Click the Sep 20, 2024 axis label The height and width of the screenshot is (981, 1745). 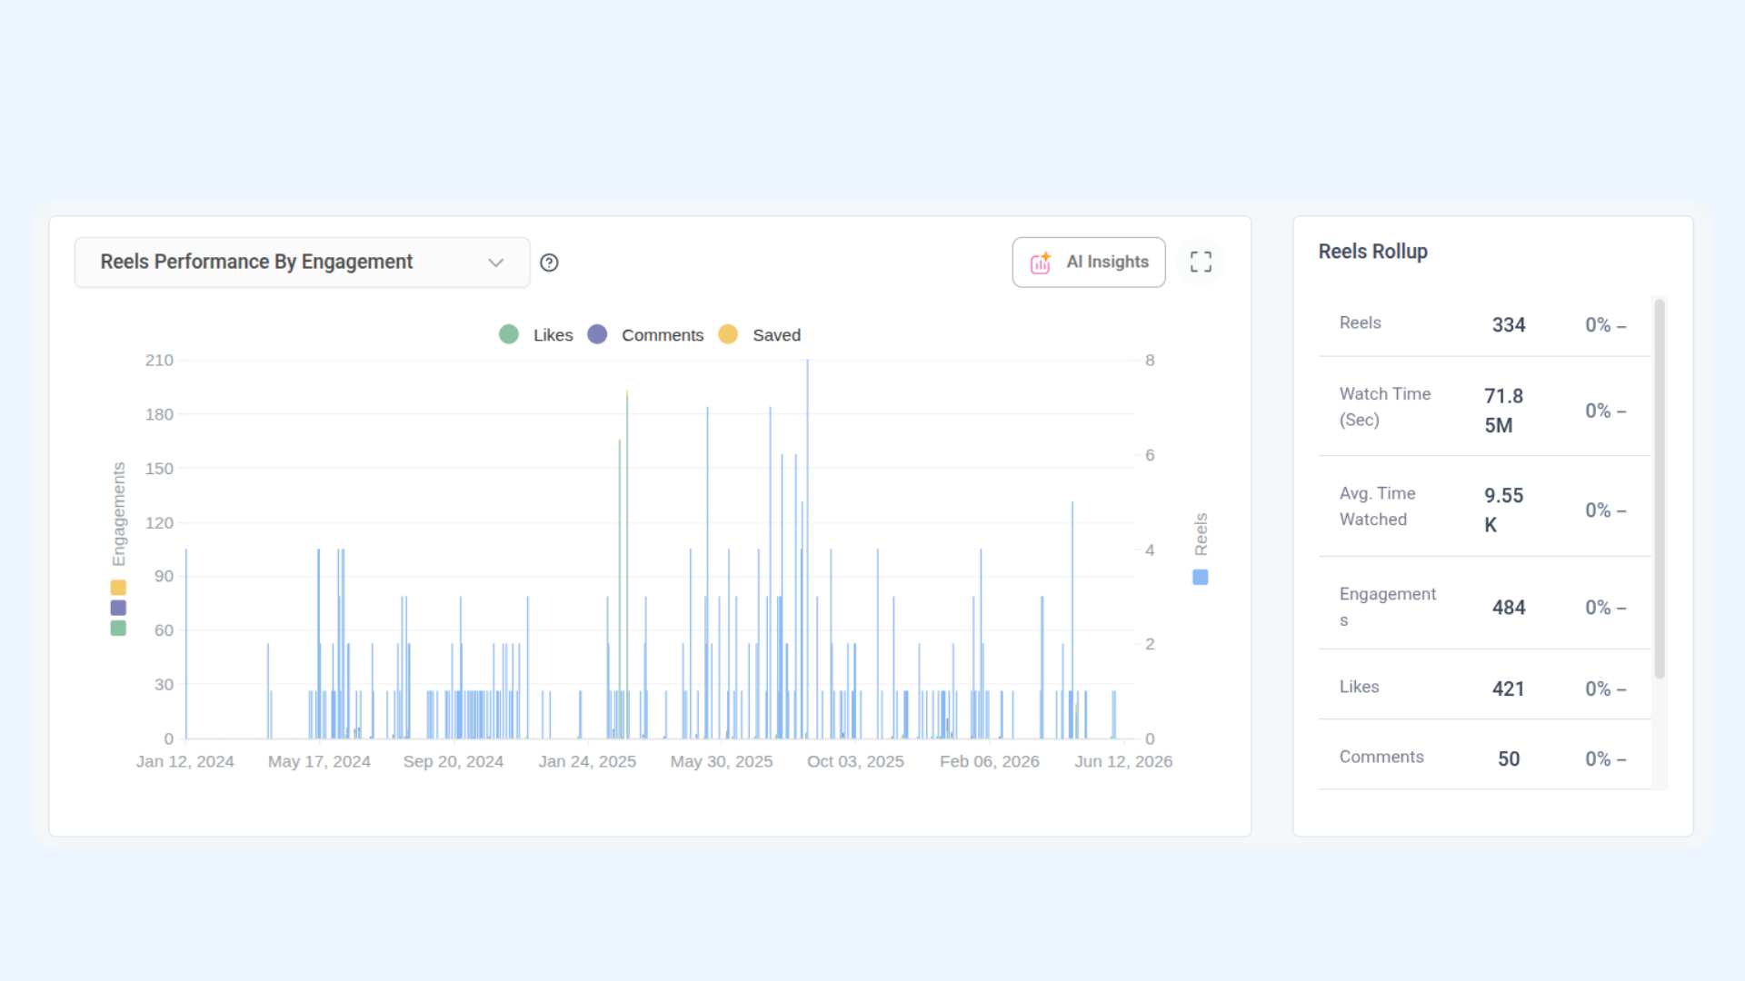[x=454, y=762]
